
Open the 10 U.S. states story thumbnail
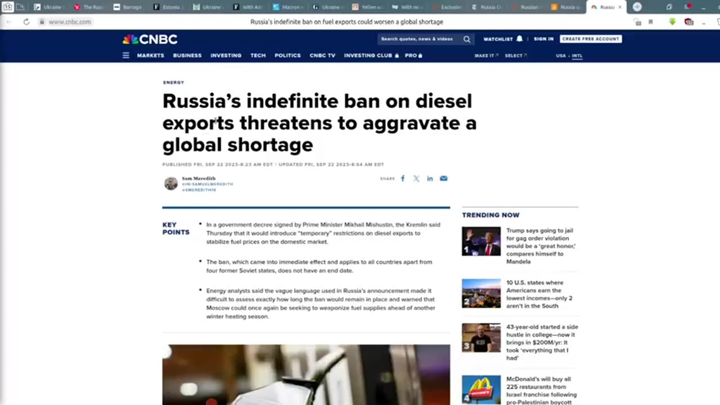click(481, 294)
